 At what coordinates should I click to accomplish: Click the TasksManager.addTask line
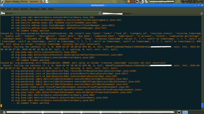point(59,28)
